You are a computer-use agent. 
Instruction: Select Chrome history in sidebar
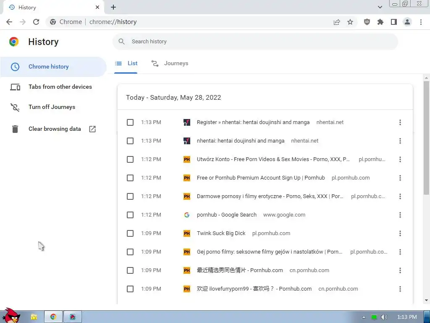click(53, 67)
